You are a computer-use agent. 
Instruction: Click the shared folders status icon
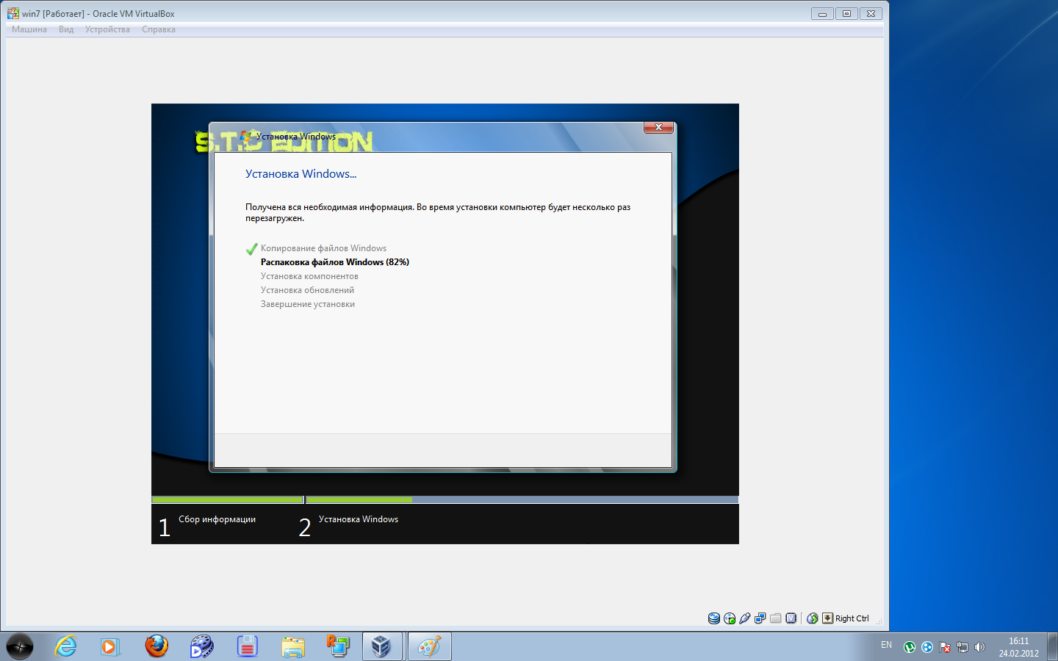click(x=776, y=618)
